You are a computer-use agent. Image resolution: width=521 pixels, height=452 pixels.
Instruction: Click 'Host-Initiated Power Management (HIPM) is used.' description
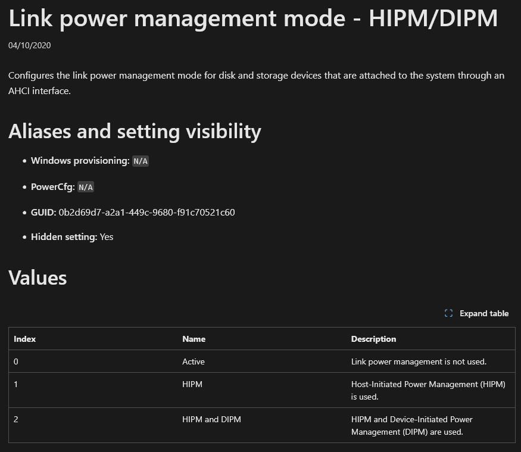click(x=428, y=391)
